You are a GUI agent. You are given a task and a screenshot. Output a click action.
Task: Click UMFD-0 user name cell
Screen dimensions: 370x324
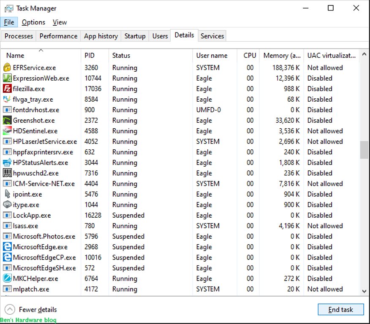(208, 110)
